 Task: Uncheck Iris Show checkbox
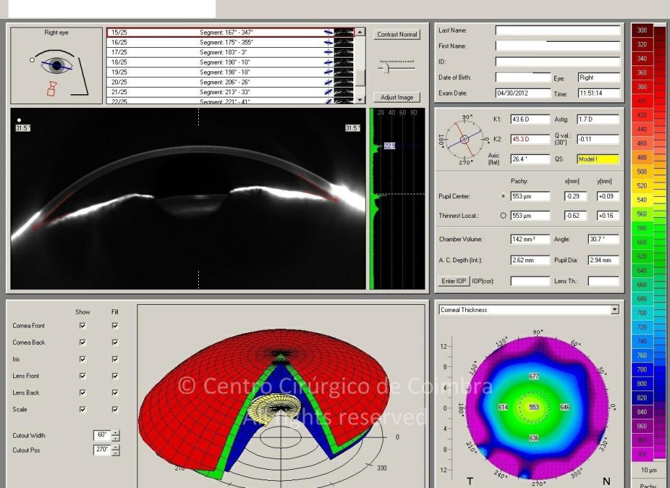[x=82, y=359]
